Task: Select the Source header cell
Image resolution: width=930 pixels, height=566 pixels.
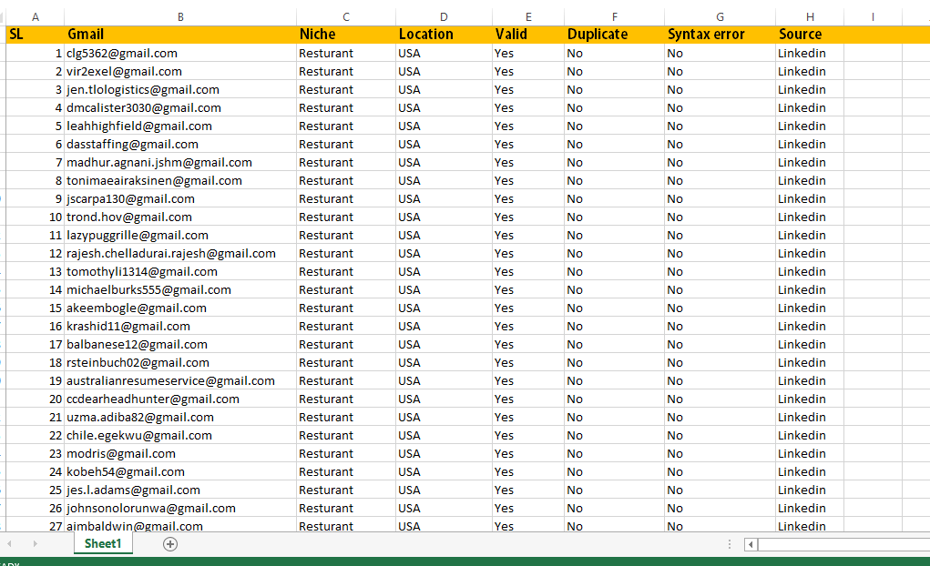Action: 809,35
